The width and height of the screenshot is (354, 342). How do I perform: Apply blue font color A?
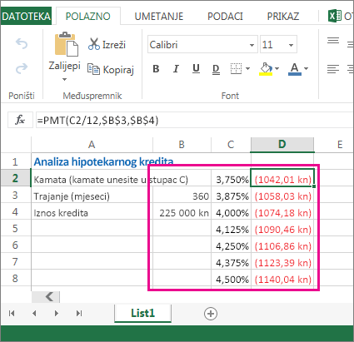(295, 69)
